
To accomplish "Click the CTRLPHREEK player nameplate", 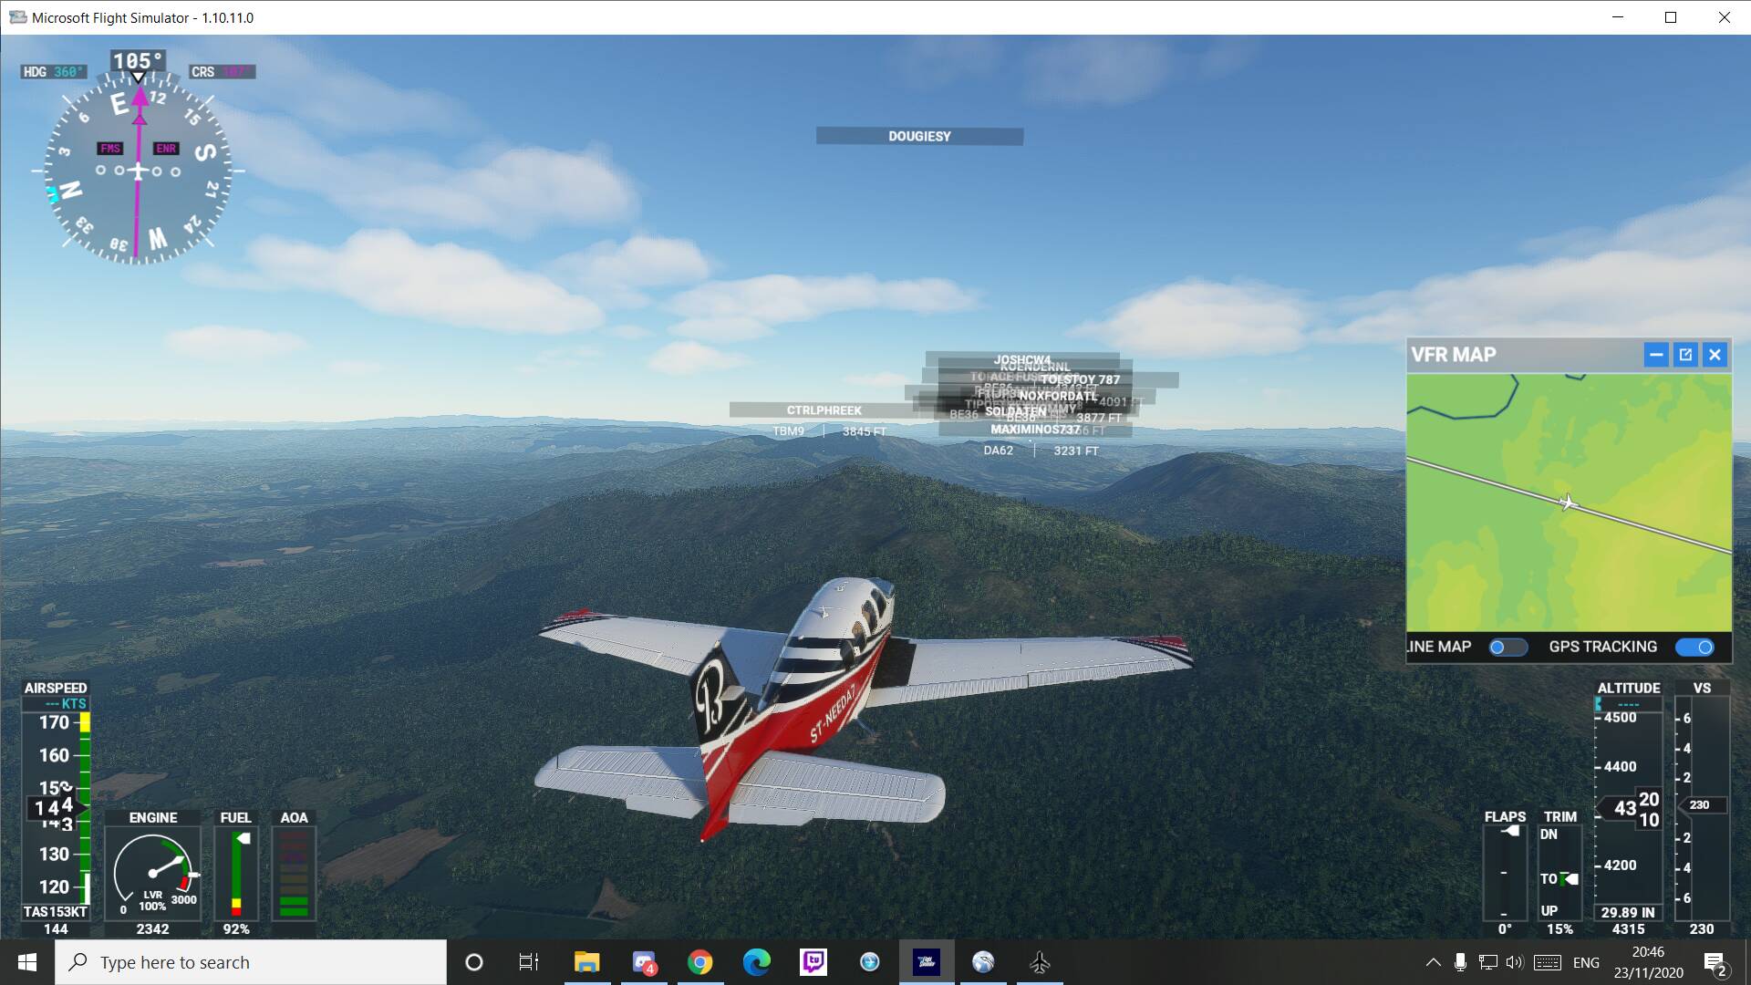I will (824, 410).
